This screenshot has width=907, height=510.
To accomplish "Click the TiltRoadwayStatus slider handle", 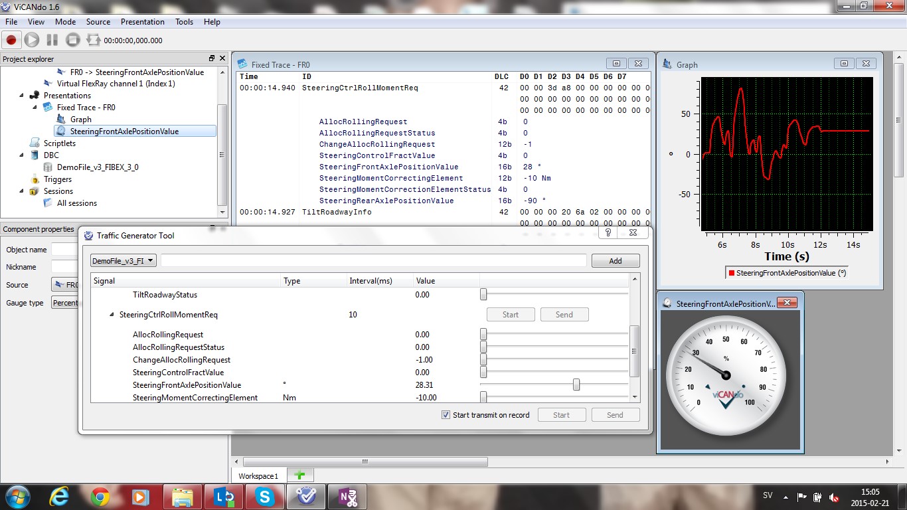I will (x=483, y=294).
